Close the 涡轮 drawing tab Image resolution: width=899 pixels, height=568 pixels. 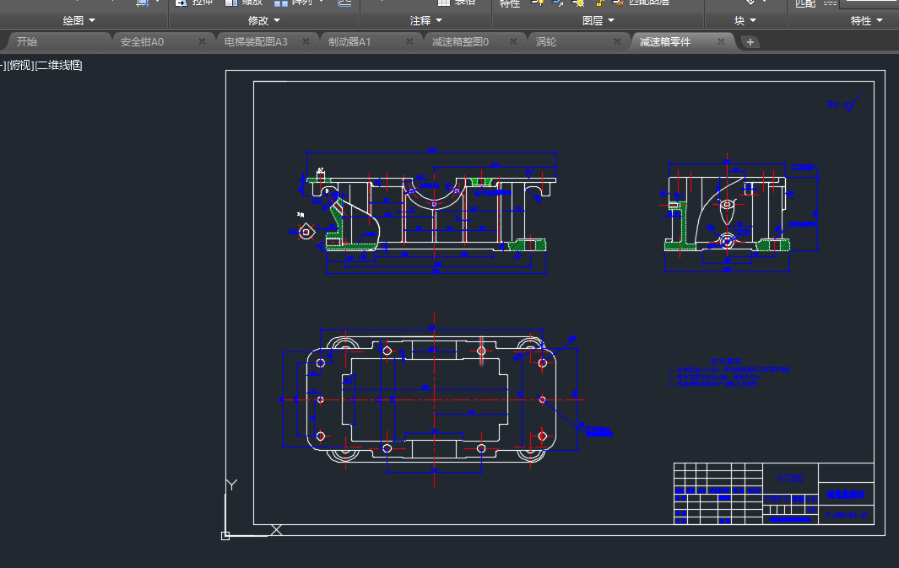click(x=617, y=41)
